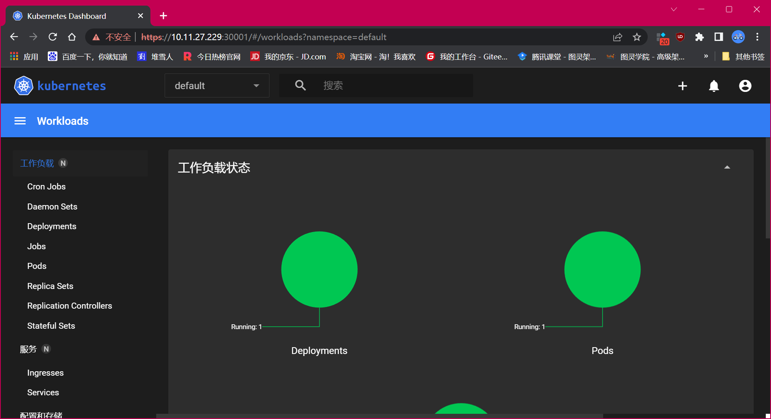Open the notifications bell
This screenshot has width=771, height=419.
714,86
